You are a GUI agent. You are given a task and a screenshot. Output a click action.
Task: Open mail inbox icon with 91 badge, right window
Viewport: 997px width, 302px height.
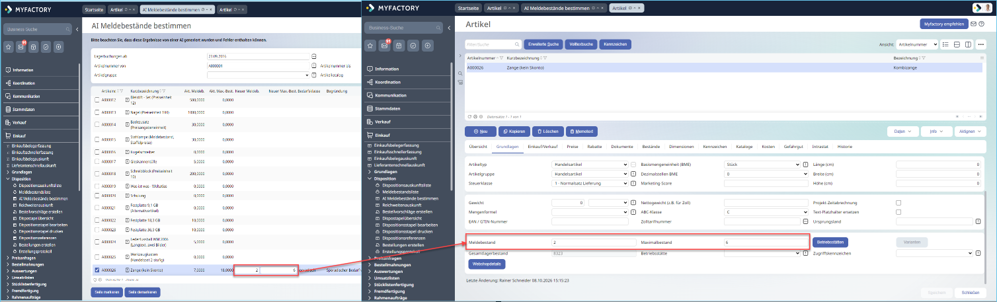tap(384, 46)
